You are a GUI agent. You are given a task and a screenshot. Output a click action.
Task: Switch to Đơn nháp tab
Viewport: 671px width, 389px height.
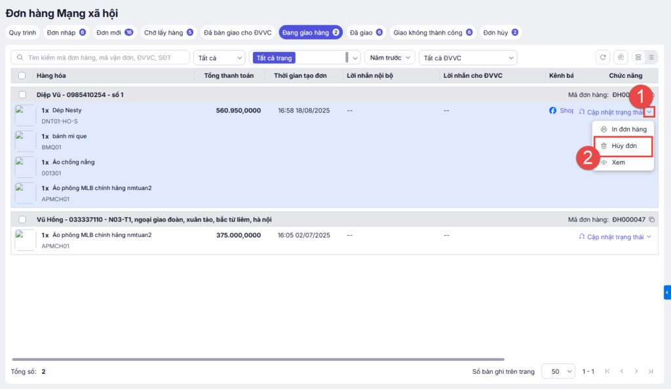click(66, 33)
